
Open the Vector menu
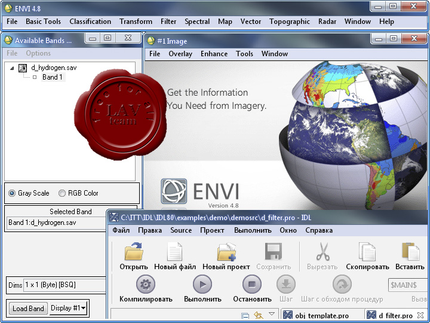tap(251, 22)
